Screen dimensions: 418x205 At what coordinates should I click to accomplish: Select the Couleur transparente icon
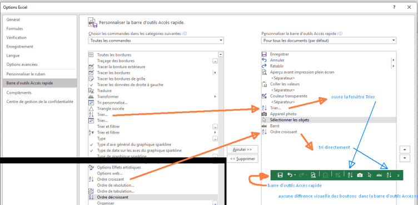[x=264, y=96]
